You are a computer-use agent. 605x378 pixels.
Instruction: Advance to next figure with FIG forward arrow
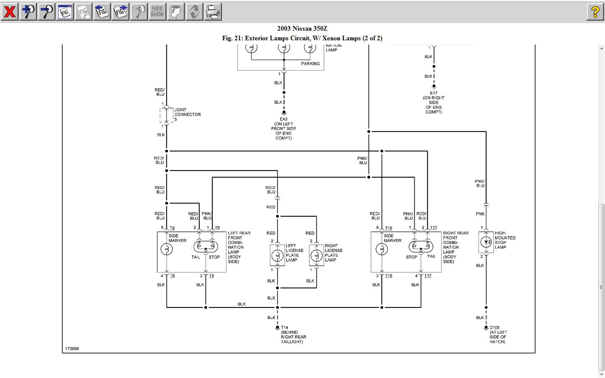(x=120, y=11)
